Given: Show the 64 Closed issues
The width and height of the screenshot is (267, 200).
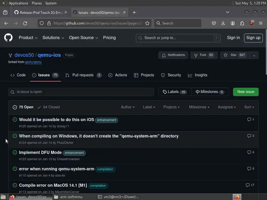Looking at the screenshot, I should [49, 107].
